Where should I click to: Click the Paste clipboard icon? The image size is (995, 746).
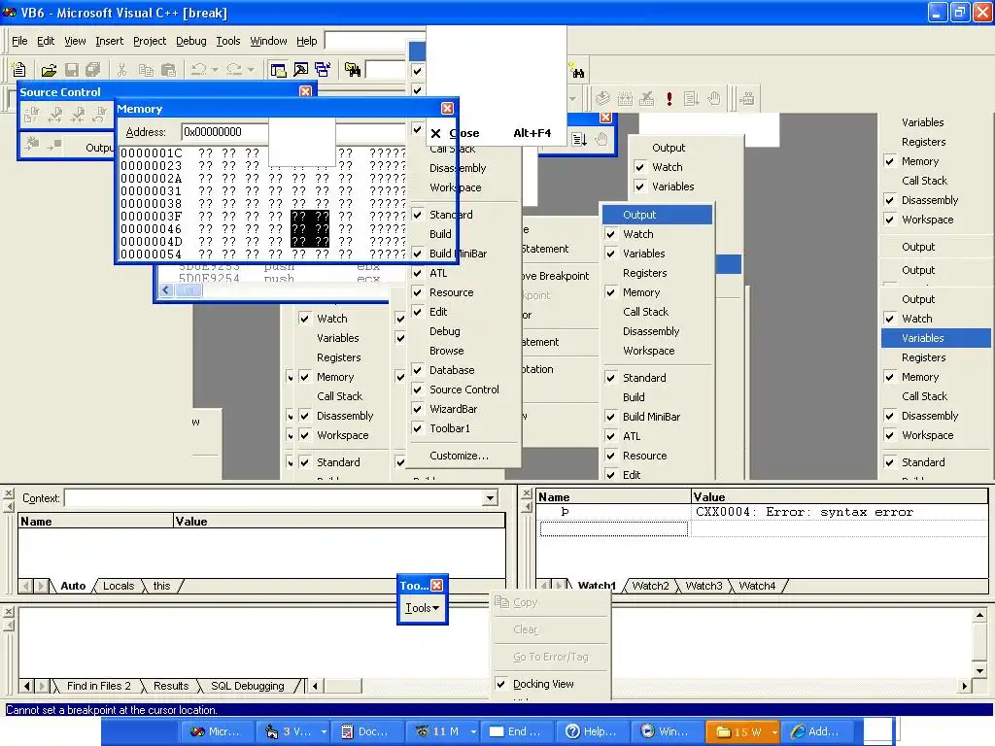pyautogui.click(x=169, y=69)
